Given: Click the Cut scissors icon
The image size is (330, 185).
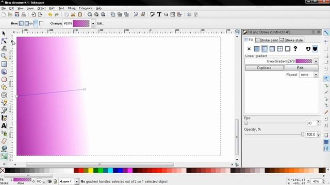Looking at the screenshot, I should click(x=73, y=14).
